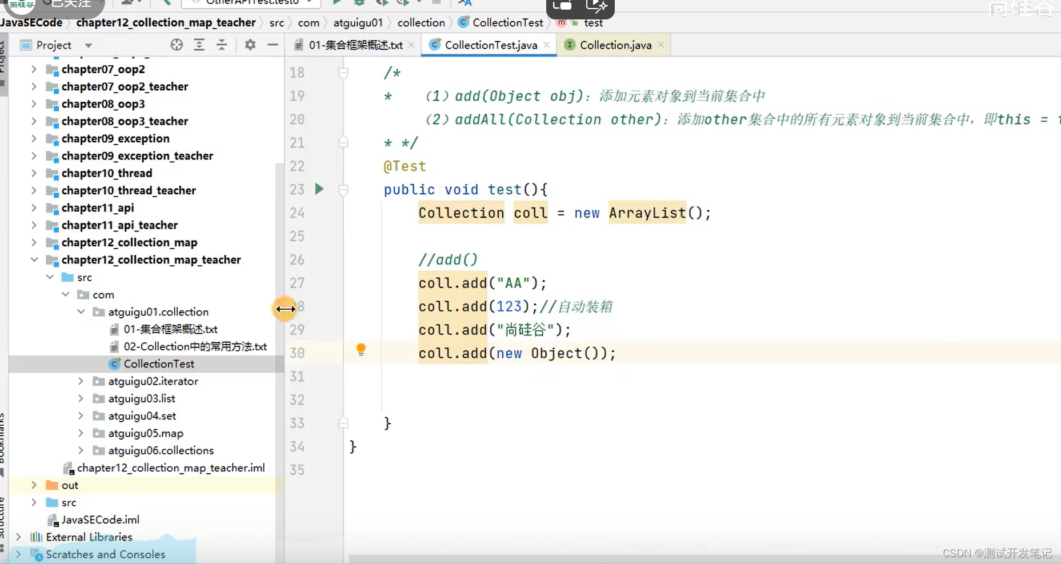
Task: Click the JavaSECode.iml file icon
Action: 53,520
